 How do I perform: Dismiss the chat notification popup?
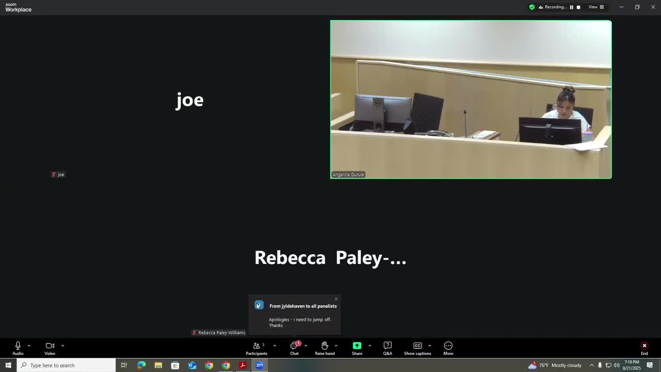336,299
